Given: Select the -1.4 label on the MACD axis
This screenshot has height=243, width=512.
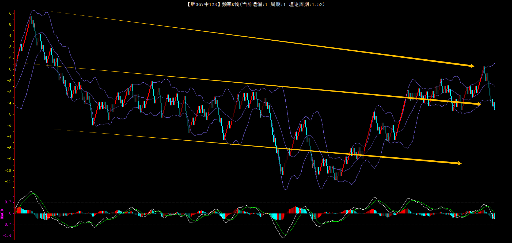Looking at the screenshot, I should [7, 236].
